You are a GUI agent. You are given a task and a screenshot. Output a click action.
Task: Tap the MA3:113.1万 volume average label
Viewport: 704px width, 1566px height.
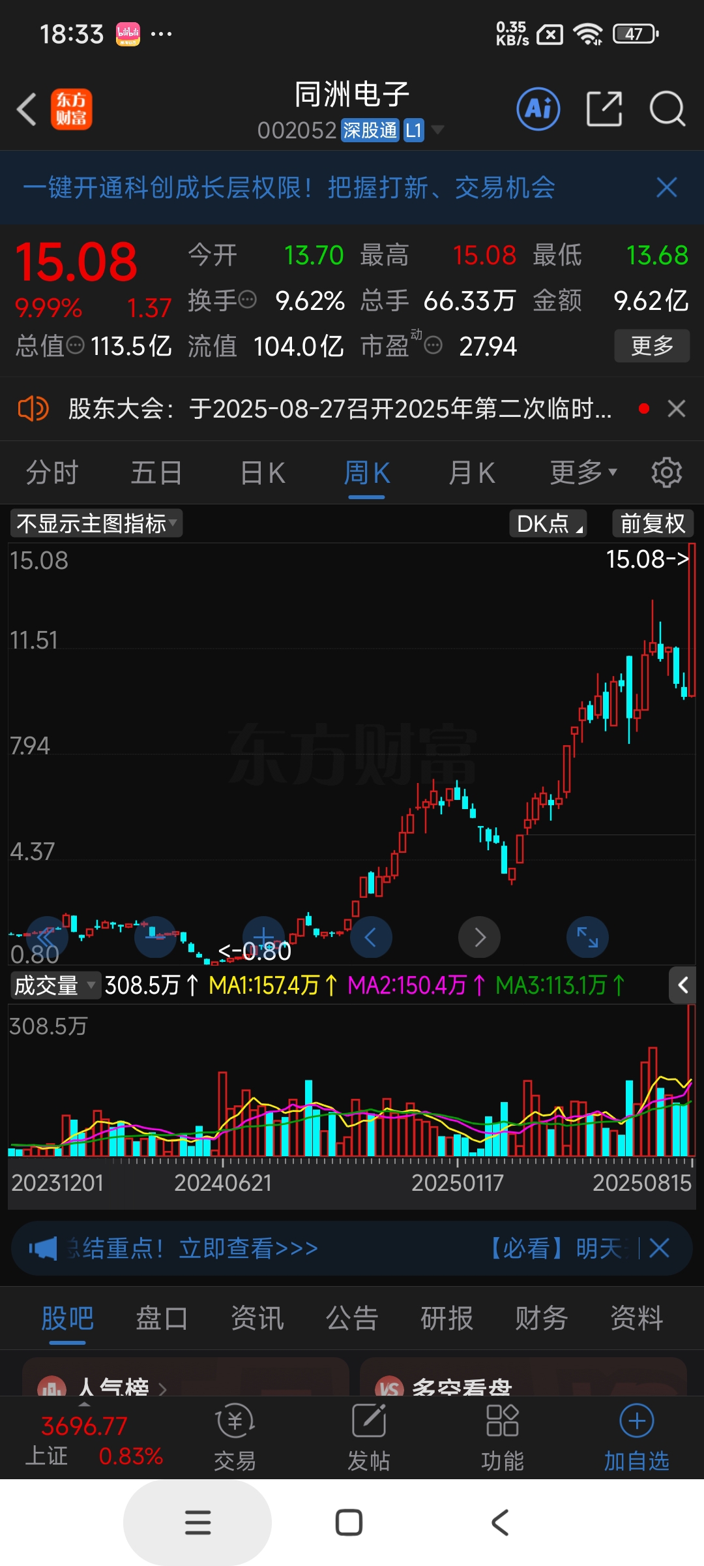click(x=560, y=985)
